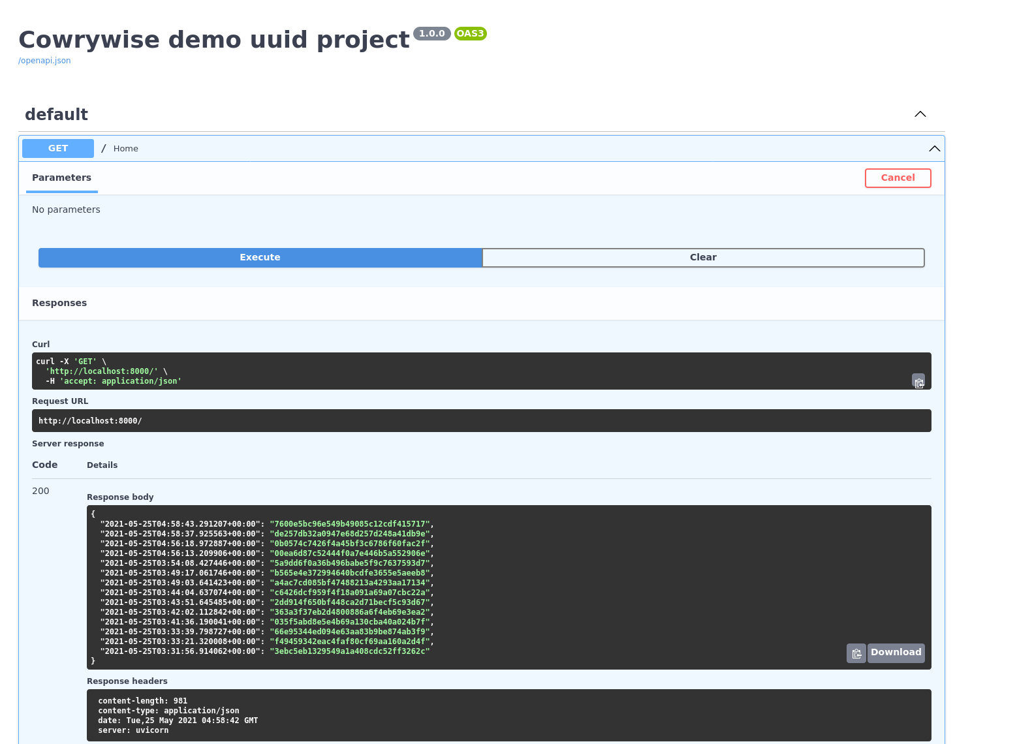Click the Home endpoint summary text
The width and height of the screenshot is (1017, 744).
(126, 149)
